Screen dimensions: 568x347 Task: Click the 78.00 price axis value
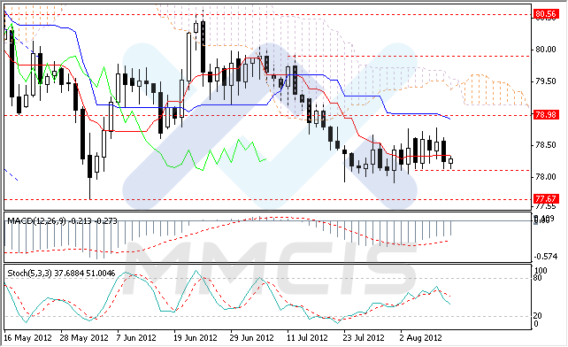click(546, 177)
